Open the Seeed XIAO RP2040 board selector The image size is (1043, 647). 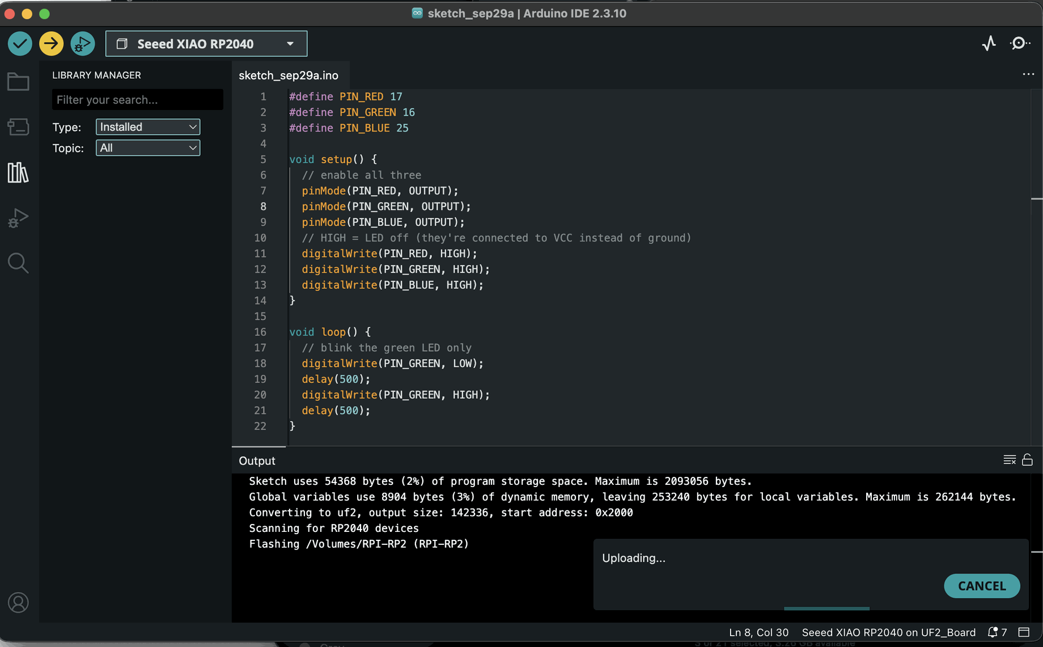tap(206, 44)
